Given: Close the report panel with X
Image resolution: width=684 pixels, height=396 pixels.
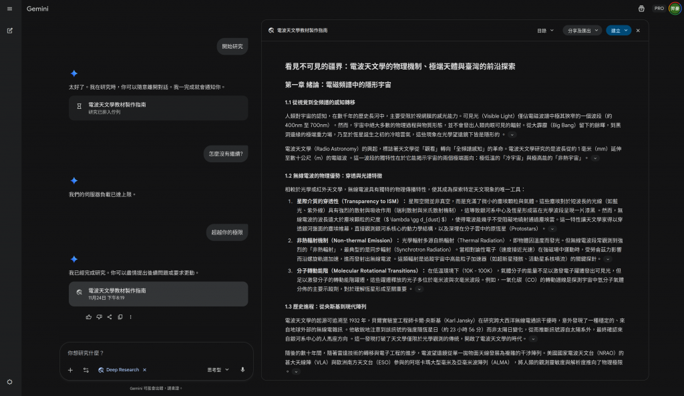Looking at the screenshot, I should (x=638, y=31).
